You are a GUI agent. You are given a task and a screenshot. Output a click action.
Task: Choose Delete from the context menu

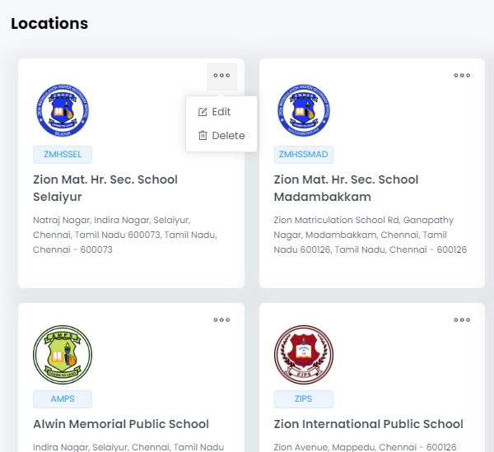click(227, 136)
